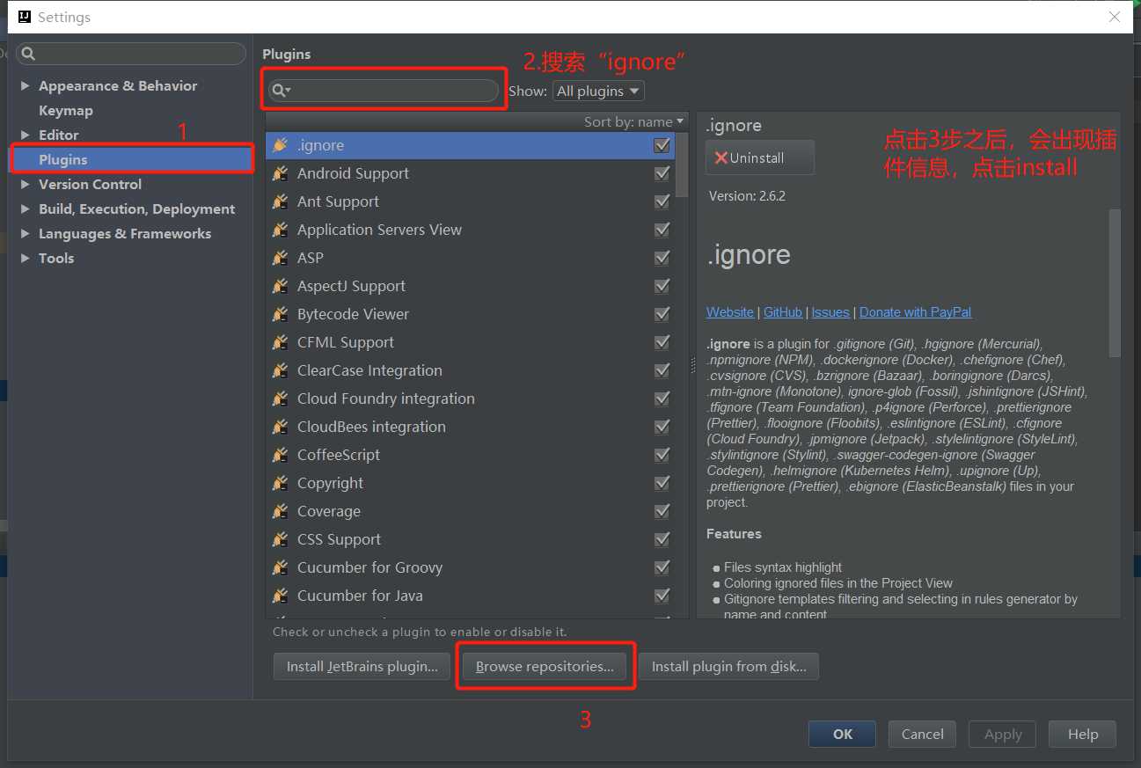This screenshot has height=768, width=1141.
Task: Select the Keymap settings item
Action: [66, 110]
